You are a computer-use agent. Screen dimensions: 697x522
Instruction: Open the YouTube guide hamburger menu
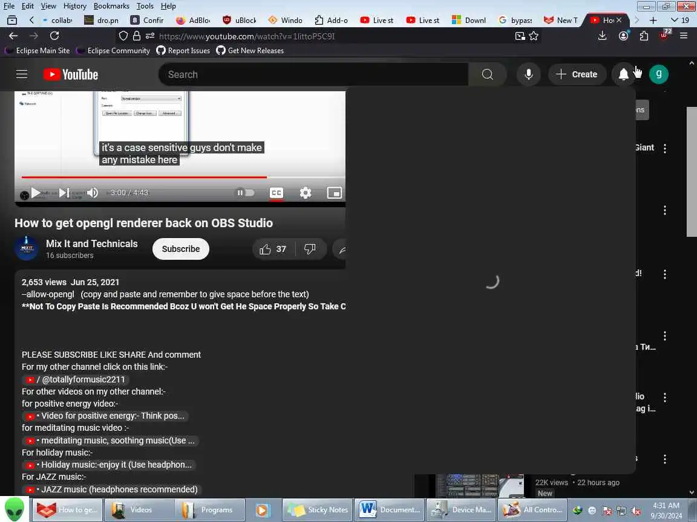click(x=22, y=74)
